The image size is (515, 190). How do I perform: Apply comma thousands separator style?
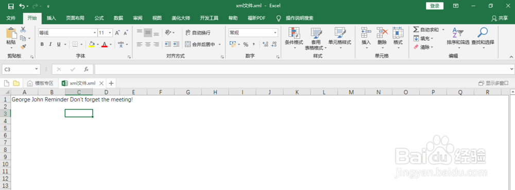254,44
